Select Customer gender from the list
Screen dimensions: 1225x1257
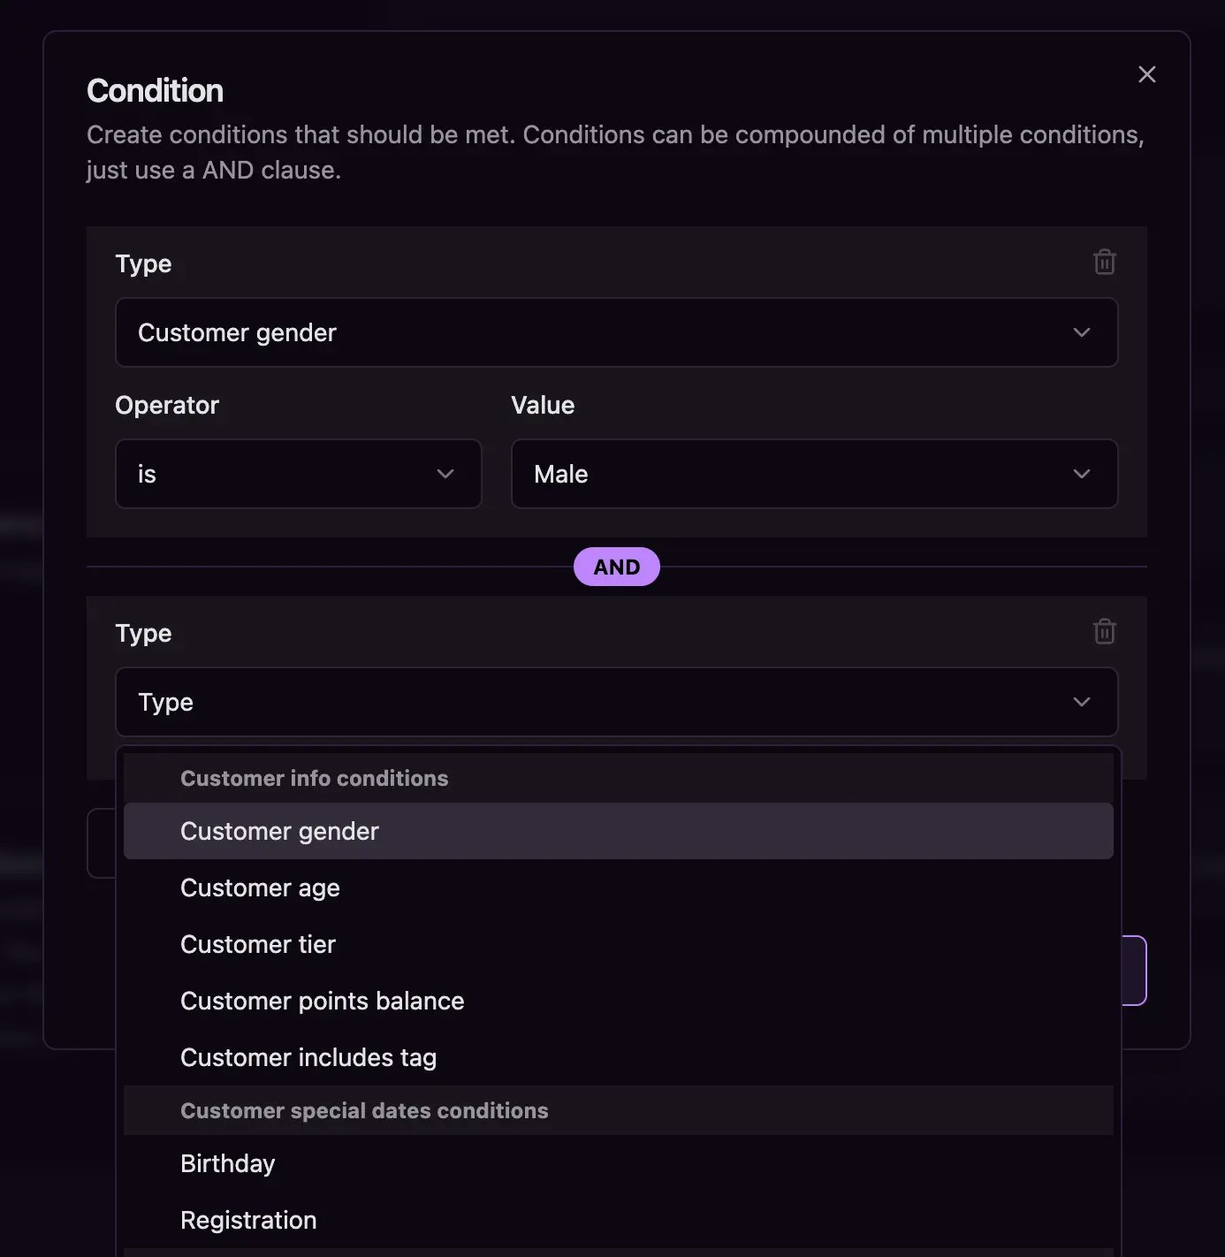[x=279, y=831]
